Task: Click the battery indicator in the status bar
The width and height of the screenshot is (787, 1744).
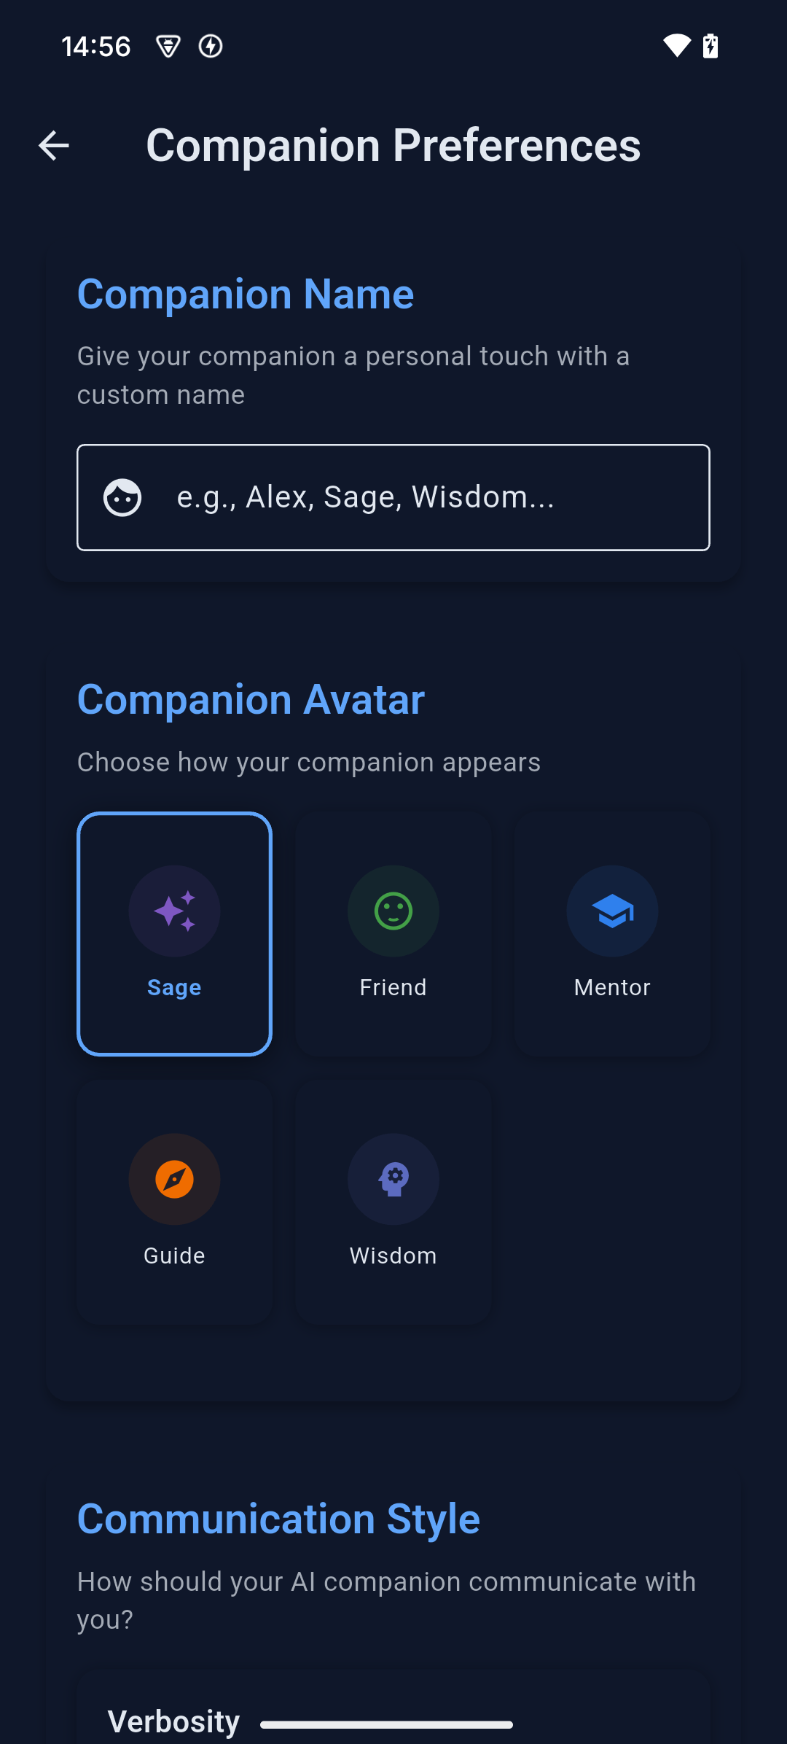Action: [710, 45]
